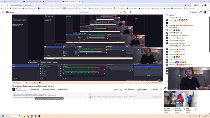210x118 pixels.
Task: Click the magnifier search button
Action: (125, 12)
